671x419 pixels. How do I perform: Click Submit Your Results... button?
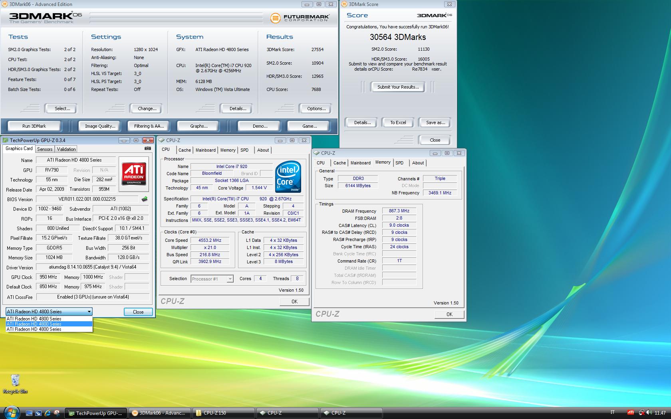[398, 87]
